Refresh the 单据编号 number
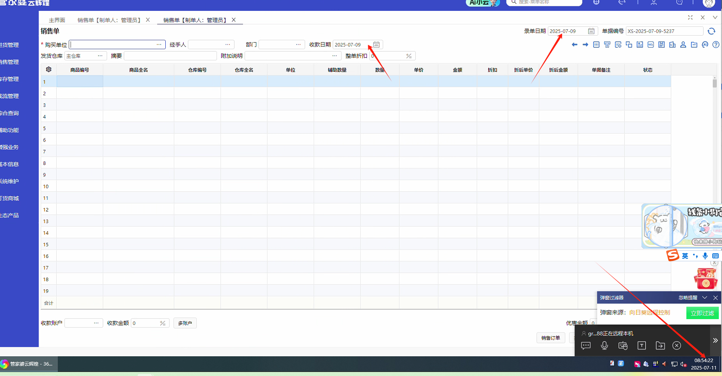 pos(712,31)
